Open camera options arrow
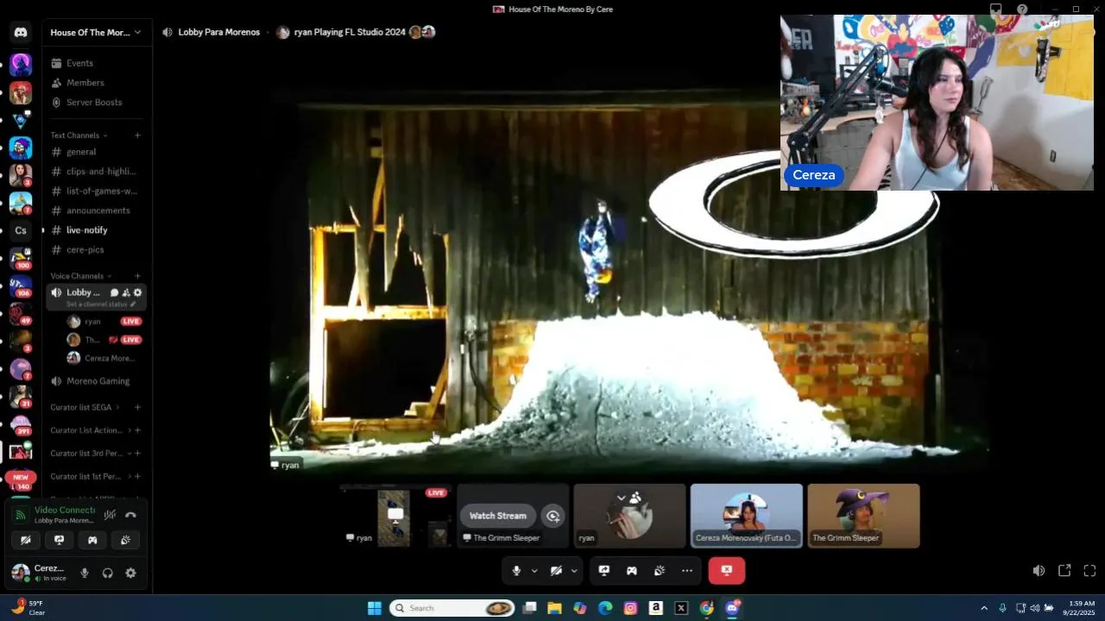The height and width of the screenshot is (621, 1105). point(574,571)
